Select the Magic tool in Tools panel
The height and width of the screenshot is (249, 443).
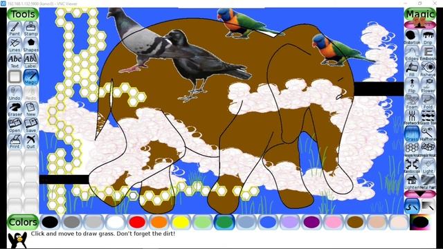(30, 77)
